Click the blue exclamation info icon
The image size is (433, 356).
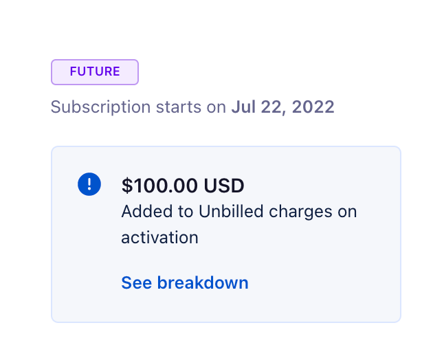89,184
